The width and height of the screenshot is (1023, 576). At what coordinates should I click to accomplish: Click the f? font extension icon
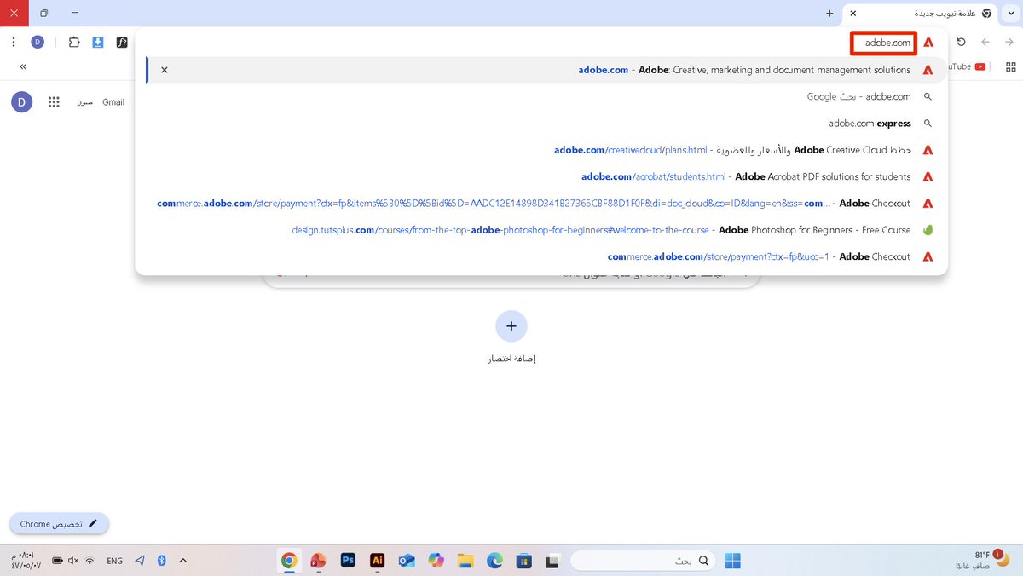click(x=122, y=42)
